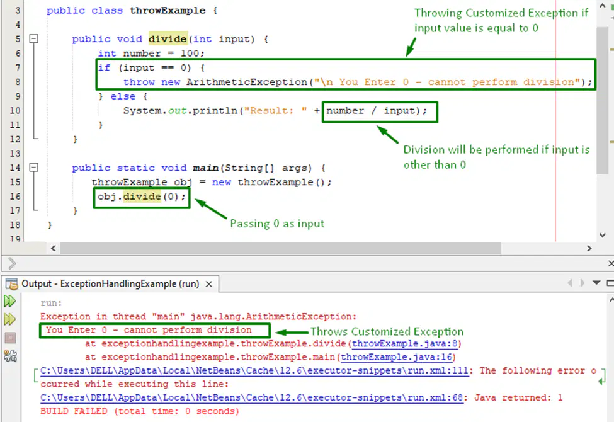Collapse the divide method code fold
The image size is (614, 422).
[x=34, y=38]
